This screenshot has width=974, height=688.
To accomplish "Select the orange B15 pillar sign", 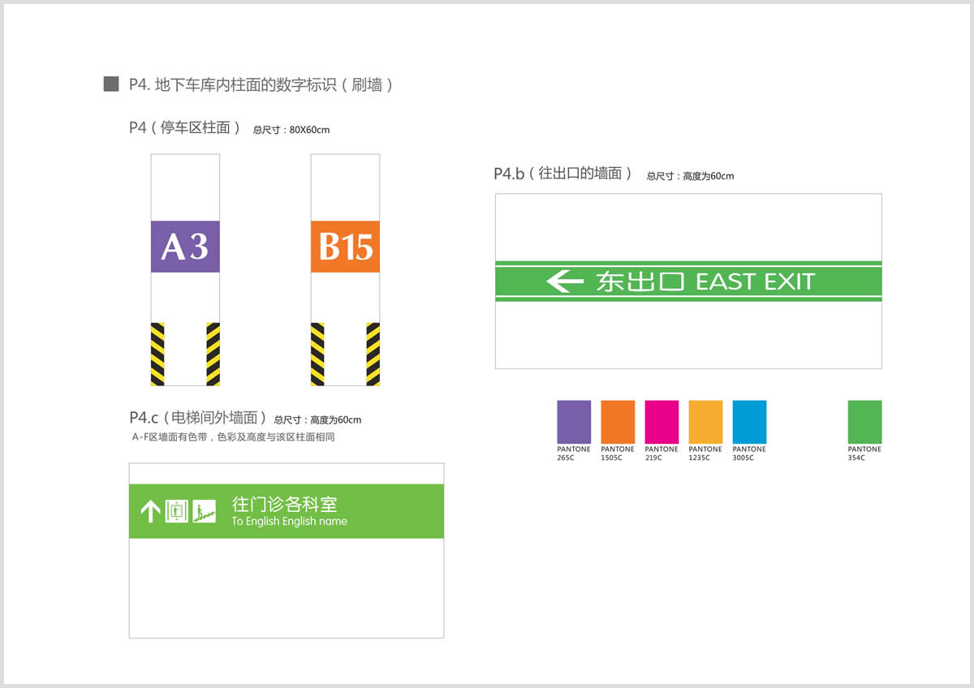I will tap(345, 247).
